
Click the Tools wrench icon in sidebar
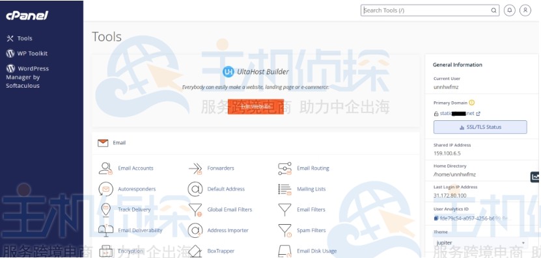10,38
